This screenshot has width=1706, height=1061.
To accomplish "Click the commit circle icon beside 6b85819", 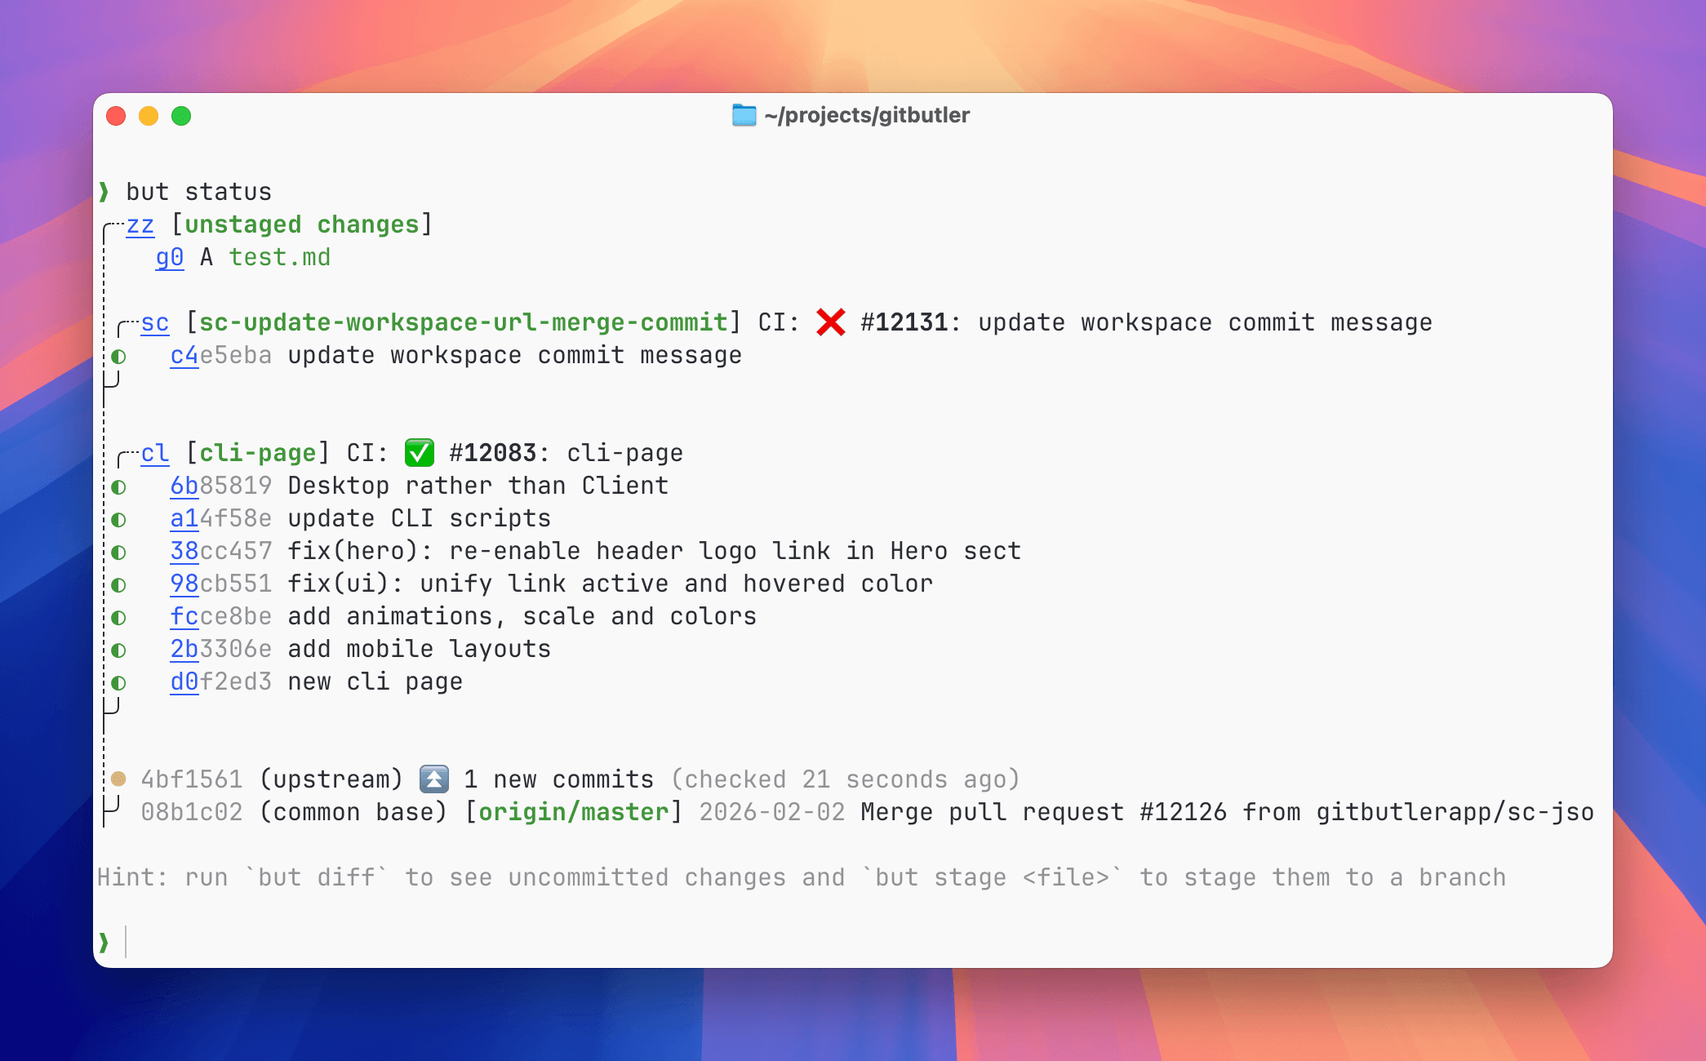I will click(x=118, y=486).
